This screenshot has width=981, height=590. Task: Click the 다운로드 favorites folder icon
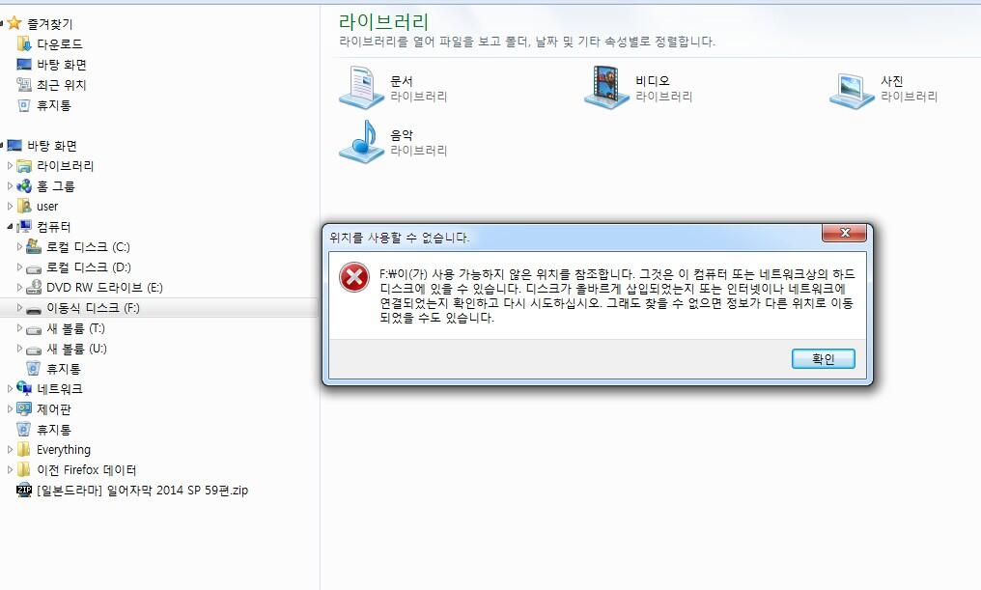click(24, 43)
